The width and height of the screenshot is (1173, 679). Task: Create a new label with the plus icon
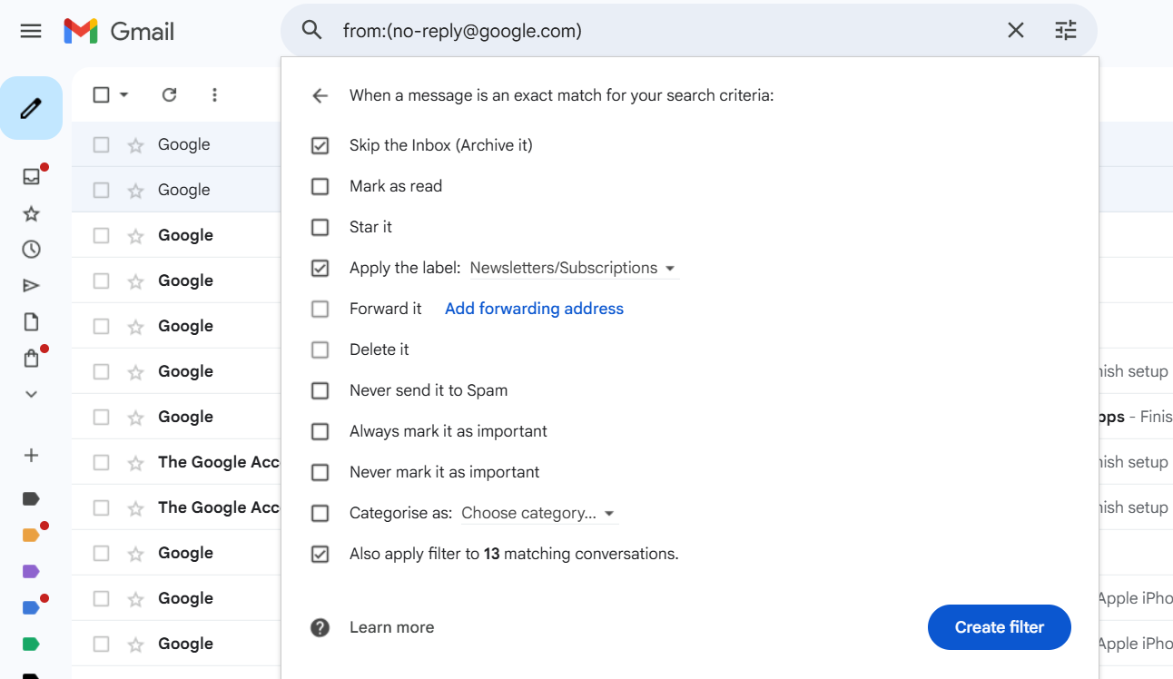pos(32,455)
